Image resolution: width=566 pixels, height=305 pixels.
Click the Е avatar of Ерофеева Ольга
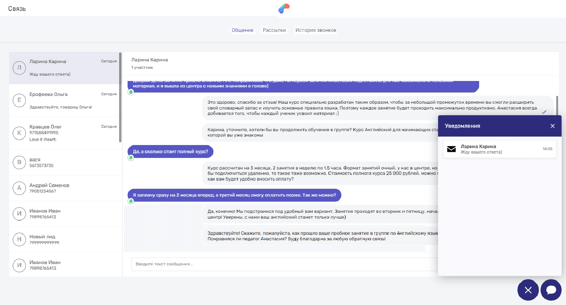[x=19, y=100]
